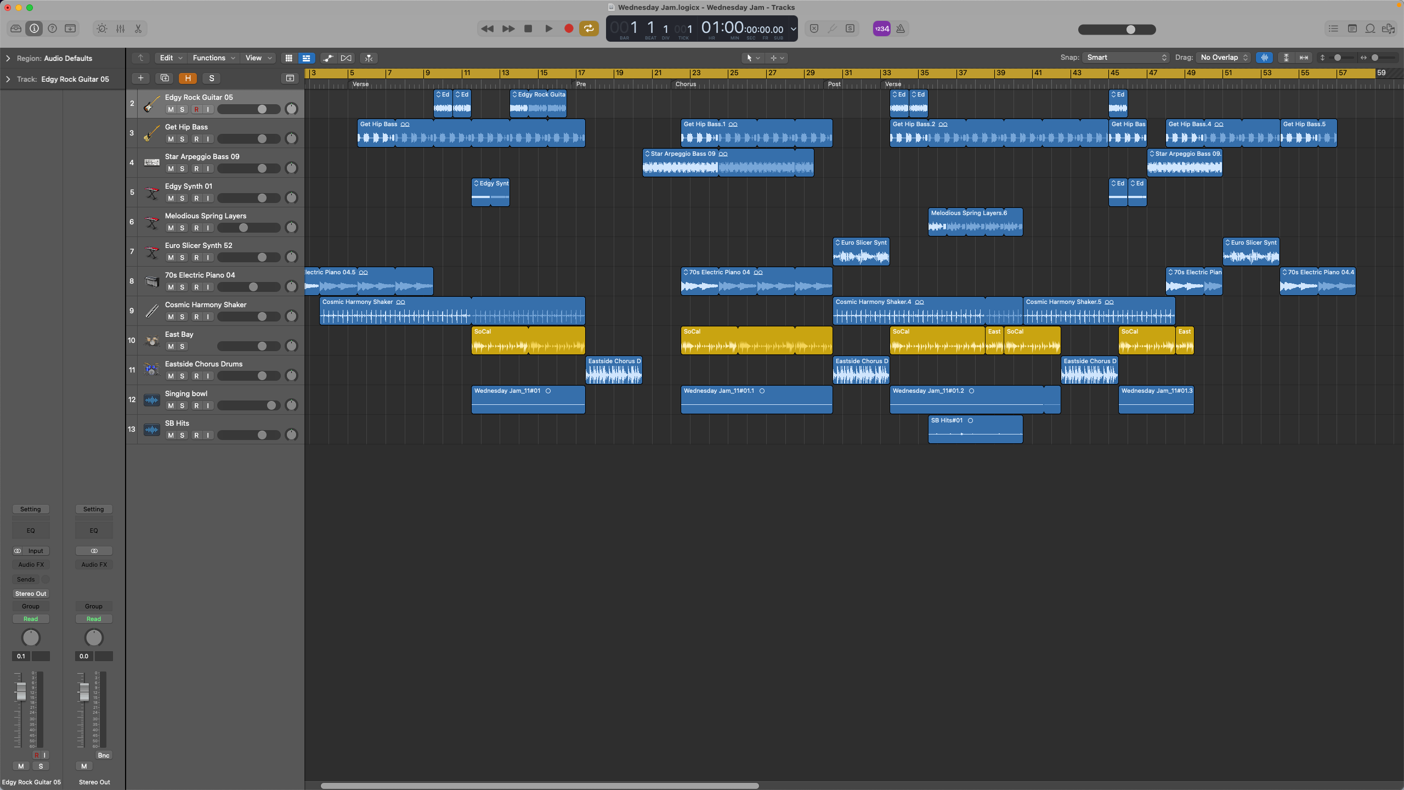The image size is (1404, 790).
Task: Solo the Star Arpeggio Bass 09 track
Action: pyautogui.click(x=182, y=168)
